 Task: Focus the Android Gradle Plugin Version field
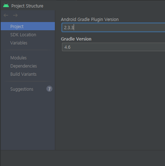pyautogui.click(x=113, y=27)
